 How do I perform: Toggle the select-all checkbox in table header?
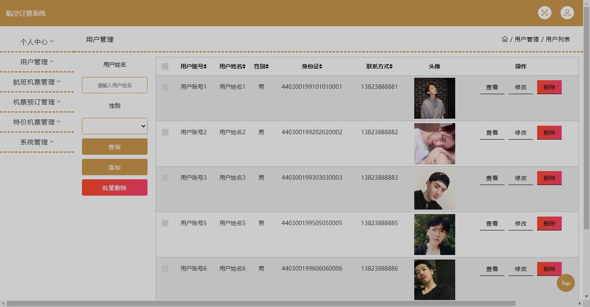[165, 66]
